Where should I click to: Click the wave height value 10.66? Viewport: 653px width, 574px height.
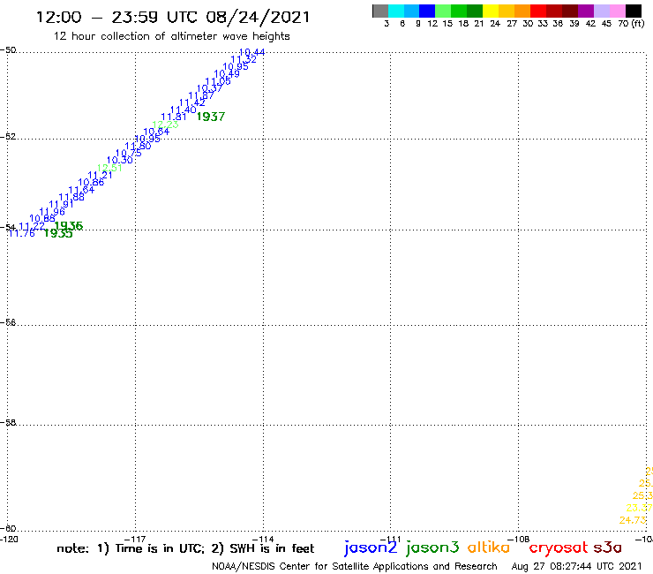point(91,182)
